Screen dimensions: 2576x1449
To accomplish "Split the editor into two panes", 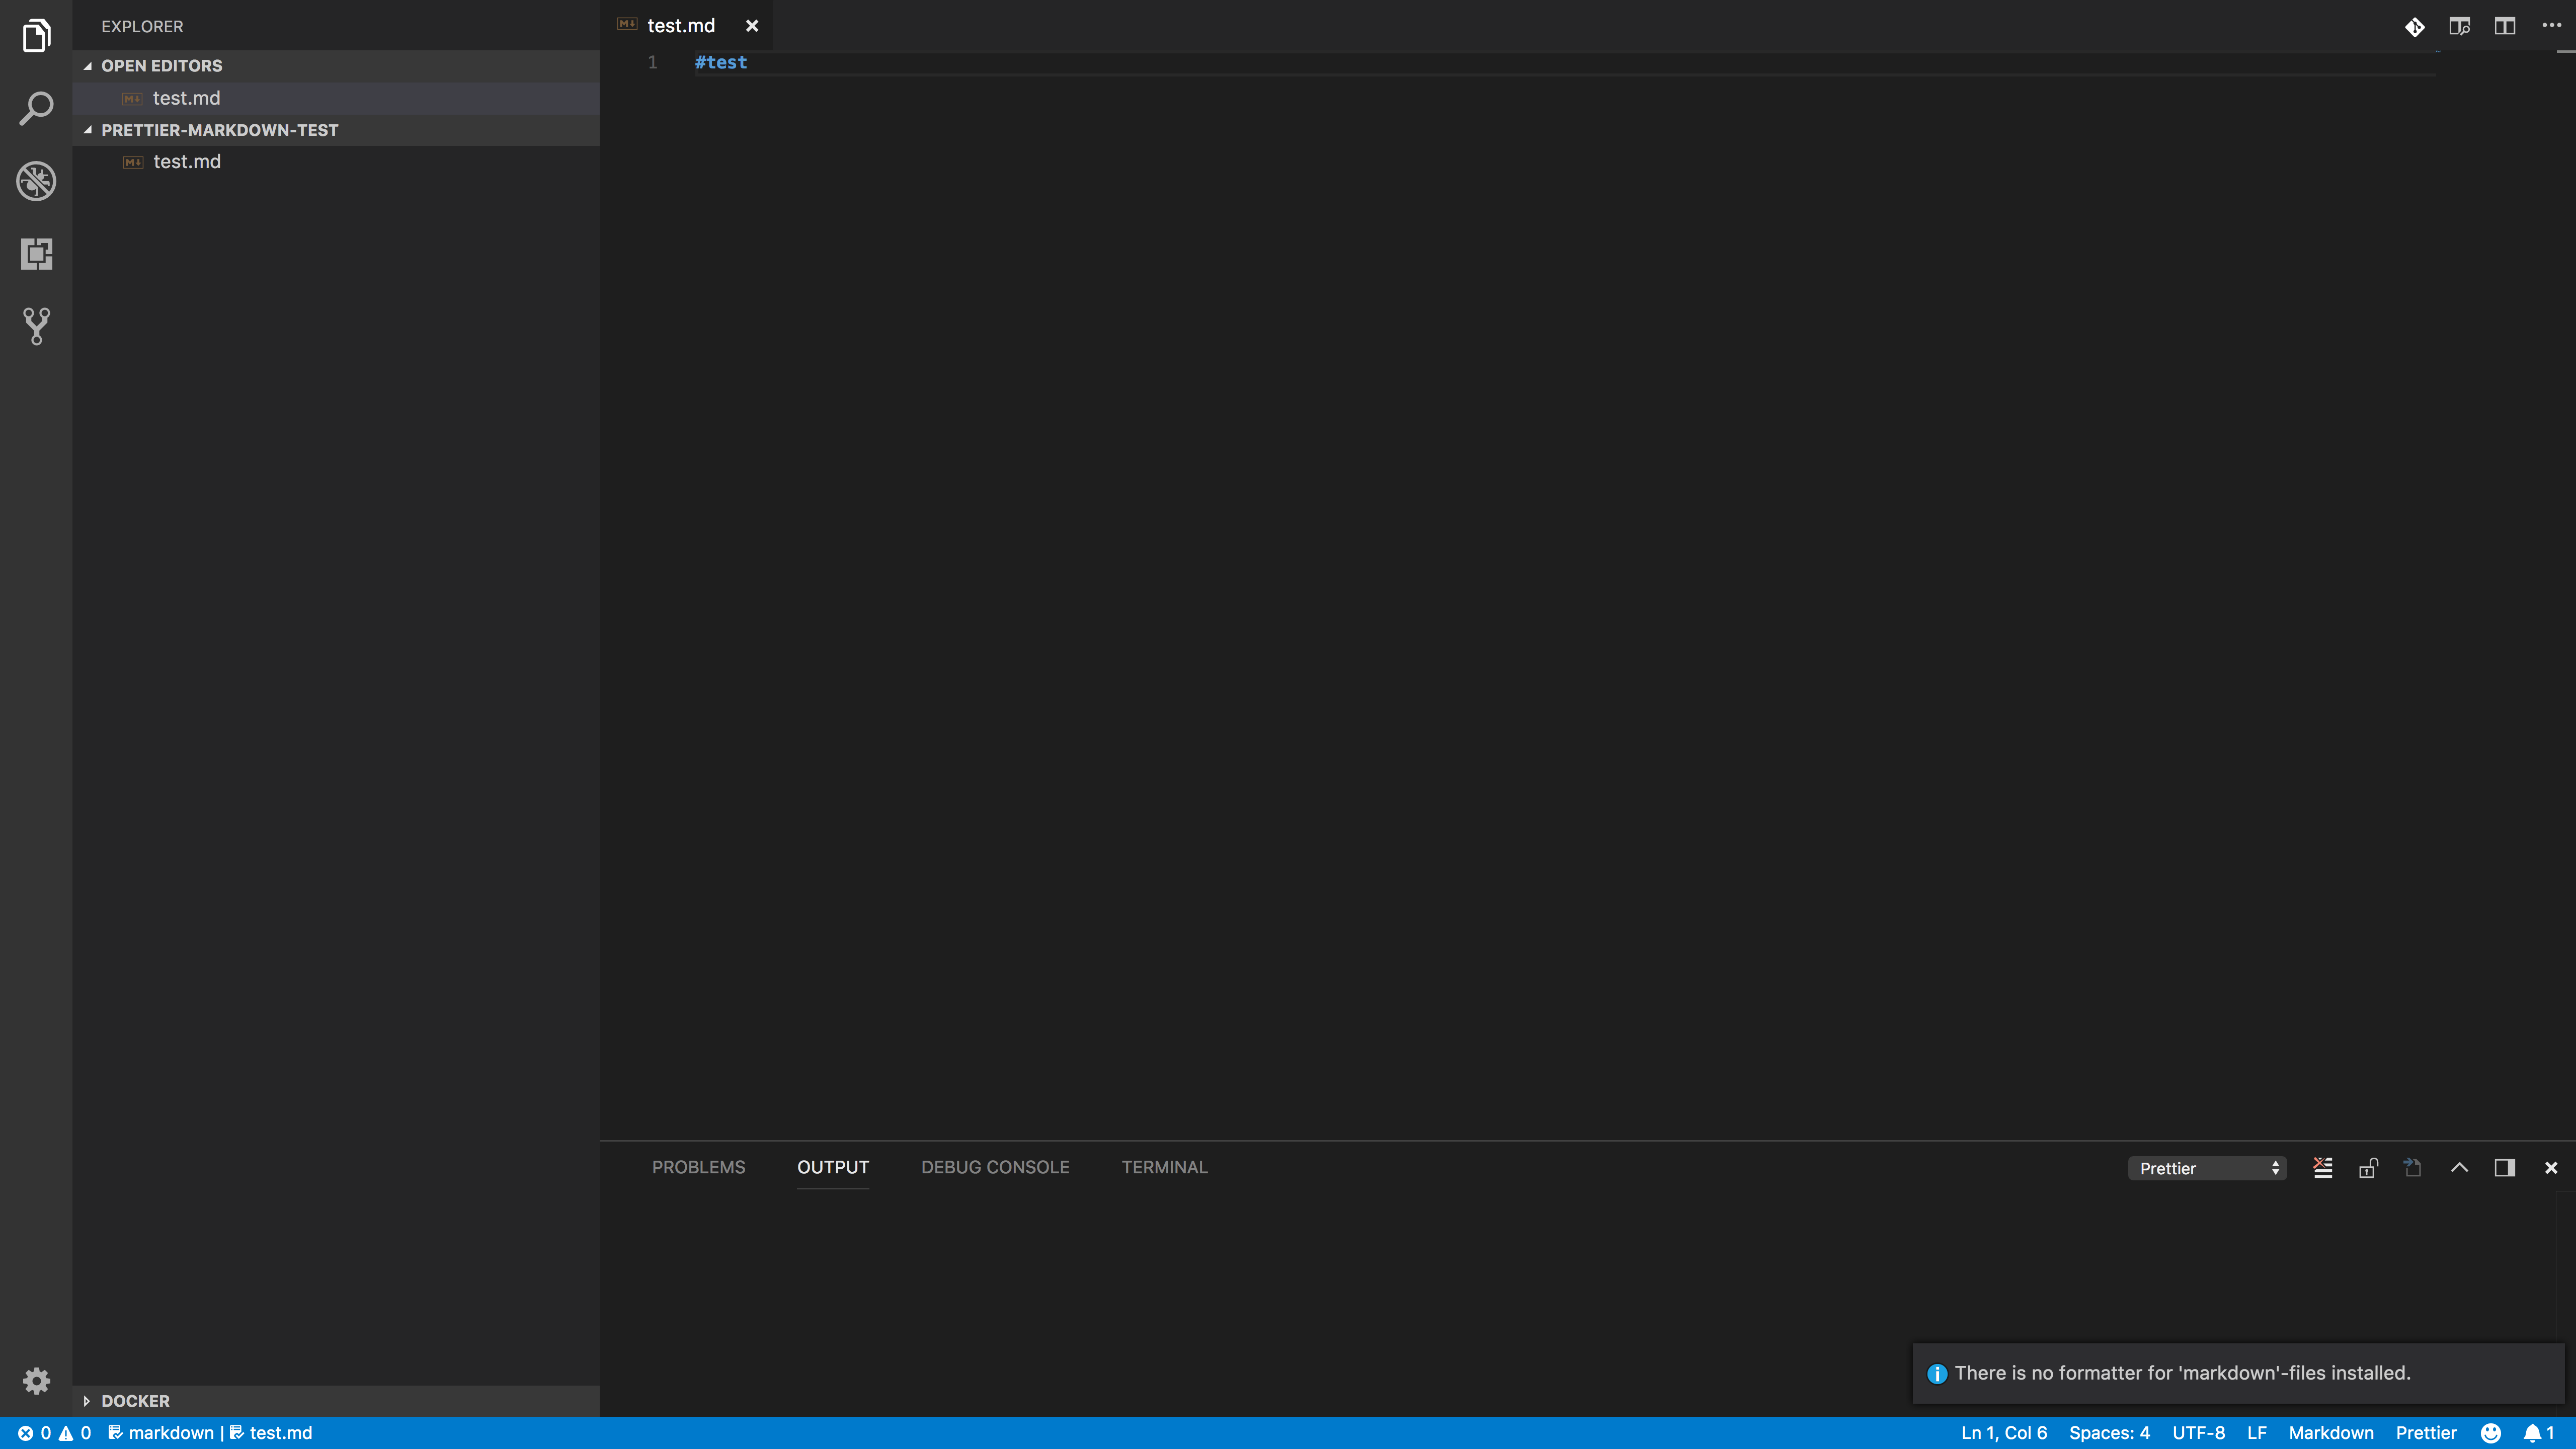I will pyautogui.click(x=2505, y=26).
